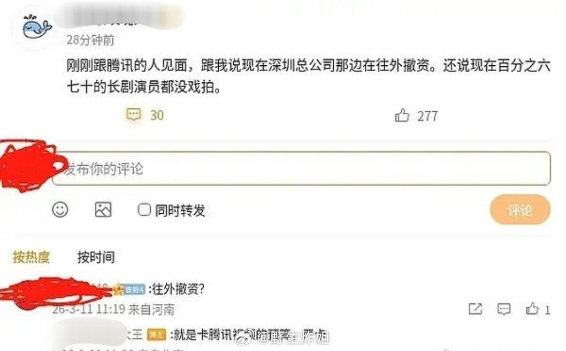Share the 往外撤资 comment via forward icon

pyautogui.click(x=475, y=309)
